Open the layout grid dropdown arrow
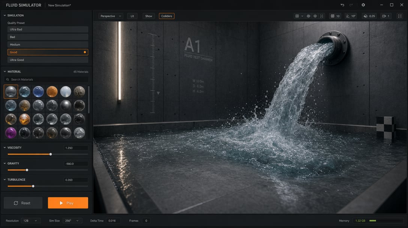The height and width of the screenshot is (228, 408). tap(302, 16)
